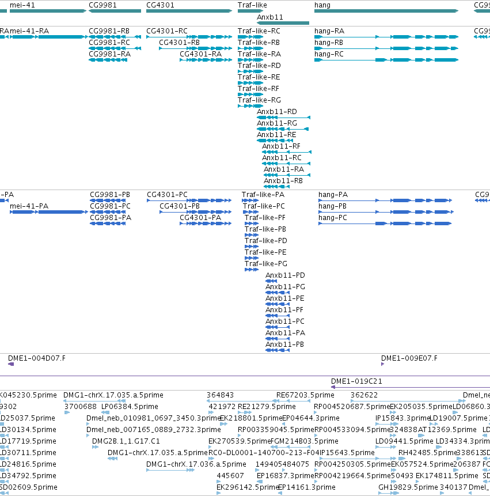Click EST FGM214B03.5prime

(x=305, y=441)
